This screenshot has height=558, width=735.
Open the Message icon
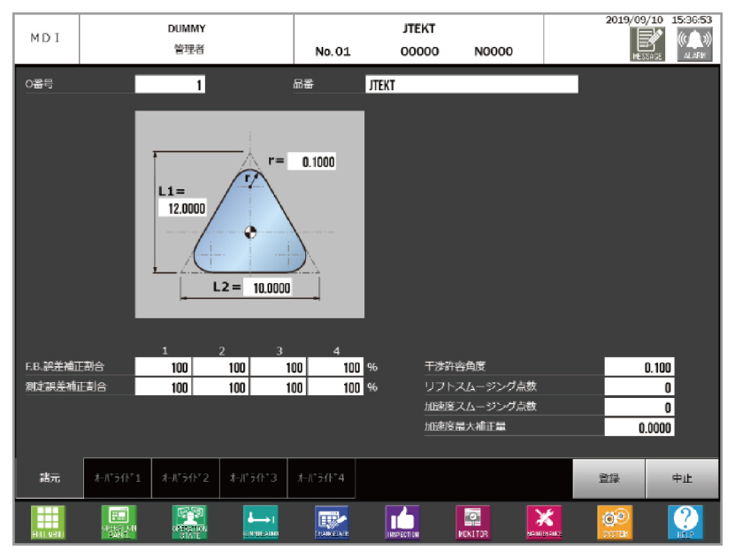point(647,44)
